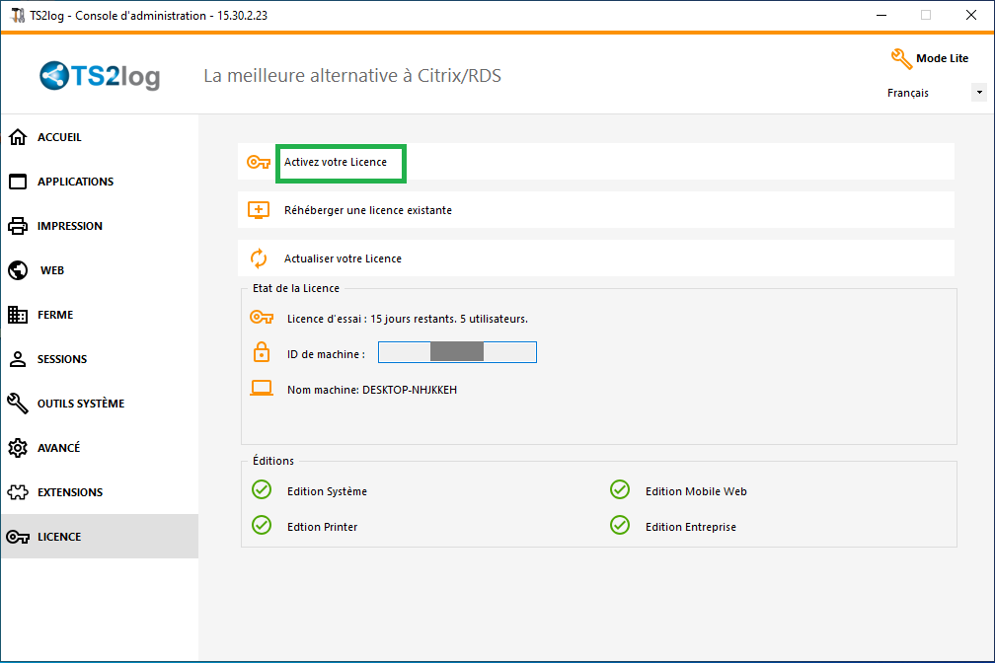Click the green checkmark for Edition Mobile Web
The height and width of the screenshot is (663, 995).
tap(620, 489)
